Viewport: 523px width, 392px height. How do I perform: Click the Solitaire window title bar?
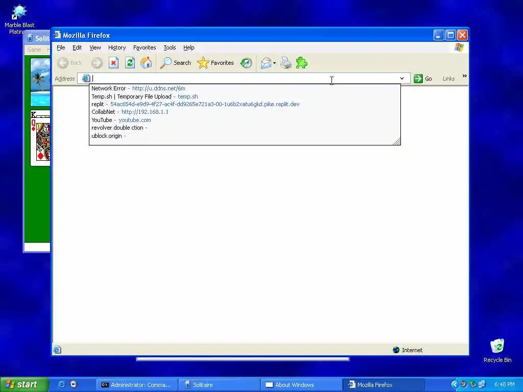coord(37,38)
